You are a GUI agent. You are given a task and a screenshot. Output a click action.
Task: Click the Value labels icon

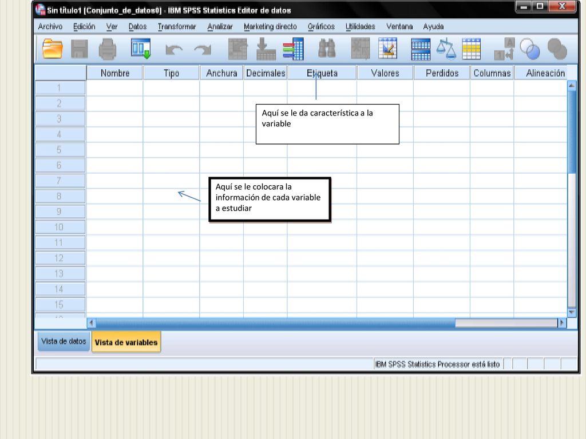pyautogui.click(x=504, y=49)
